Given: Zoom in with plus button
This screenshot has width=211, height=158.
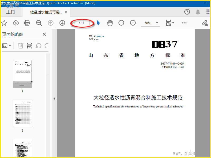Looking at the screenshot, I should 133,23.
